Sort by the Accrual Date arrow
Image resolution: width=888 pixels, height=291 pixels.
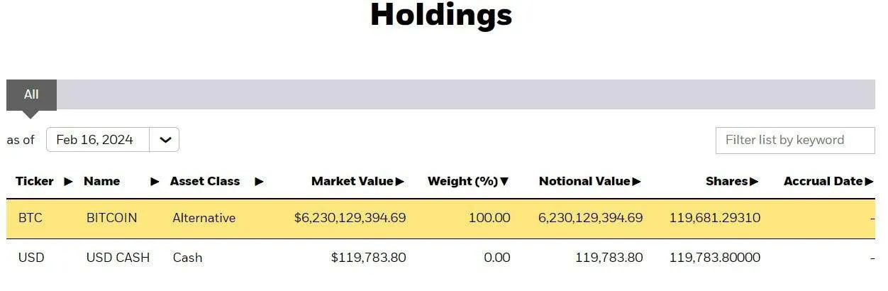(x=870, y=182)
